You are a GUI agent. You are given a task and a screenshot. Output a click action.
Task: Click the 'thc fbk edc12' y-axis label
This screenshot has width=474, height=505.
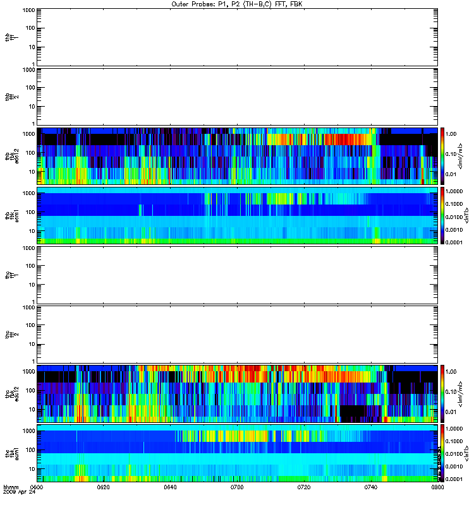click(11, 394)
